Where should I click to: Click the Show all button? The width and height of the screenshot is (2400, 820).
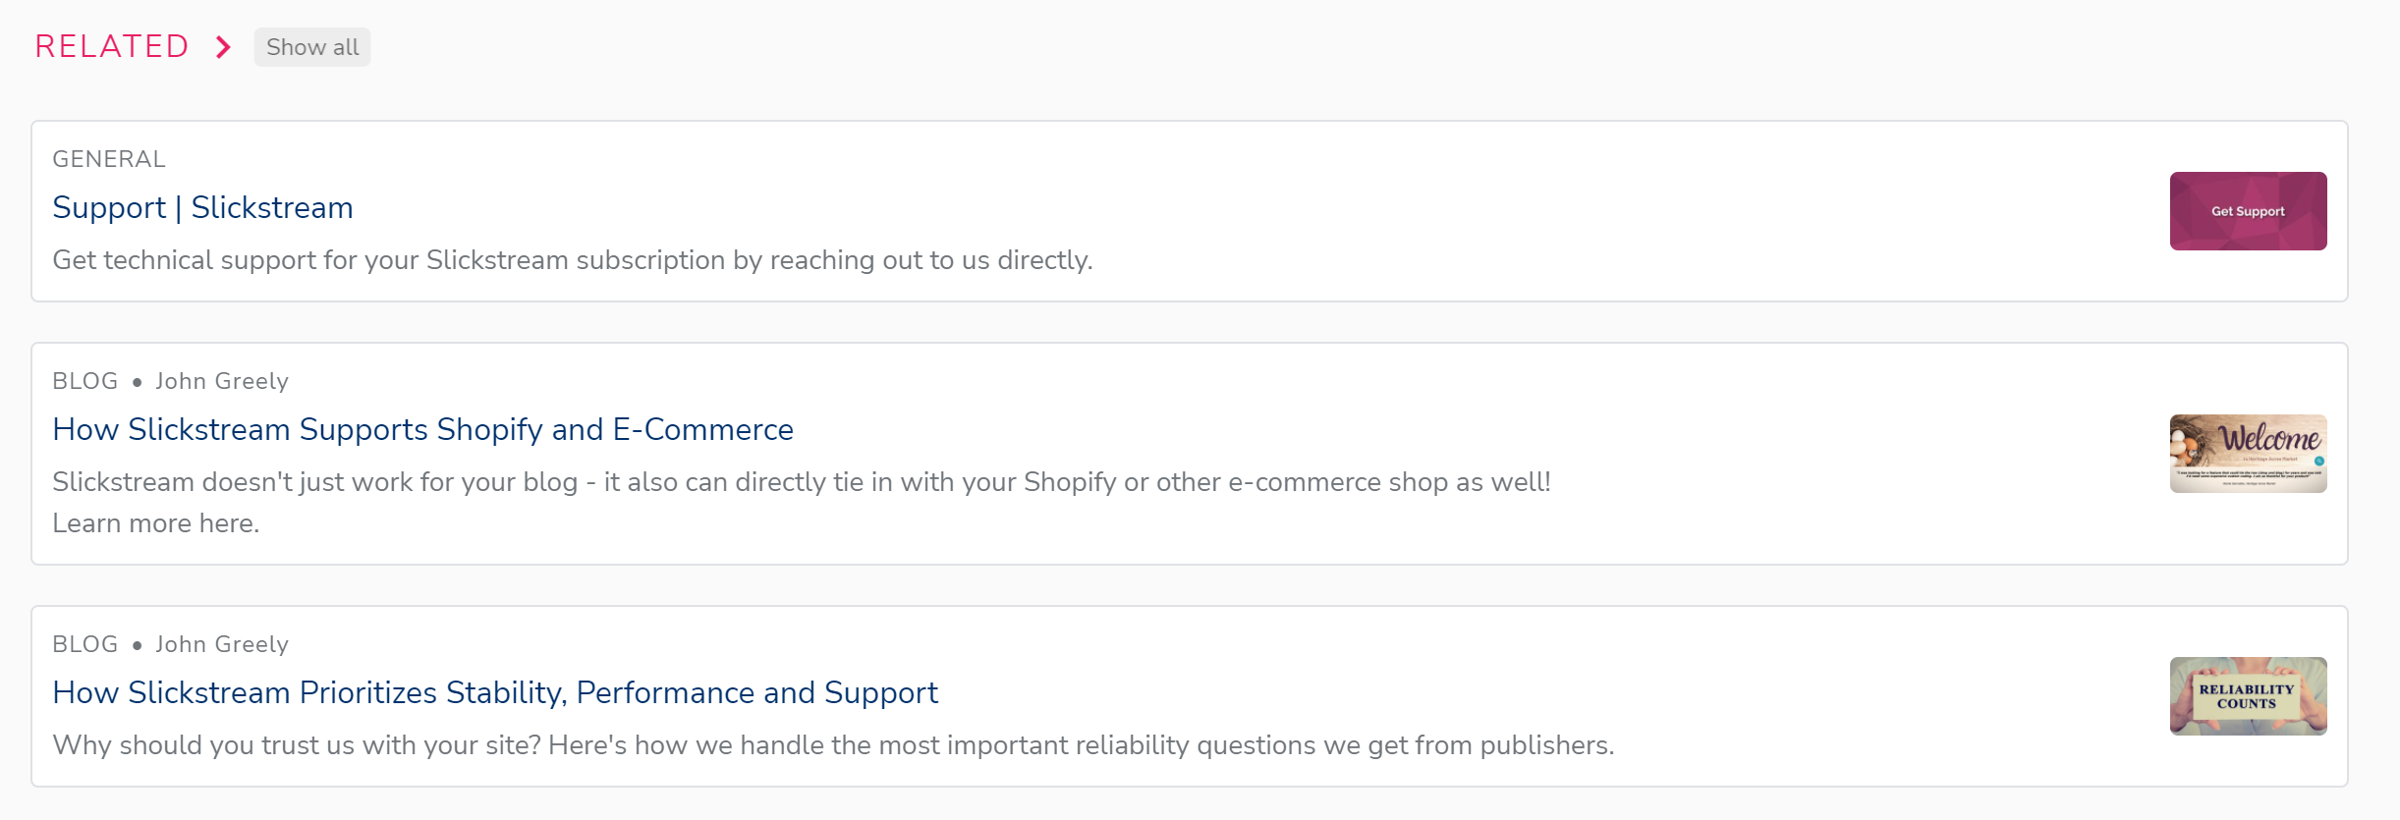coord(312,47)
